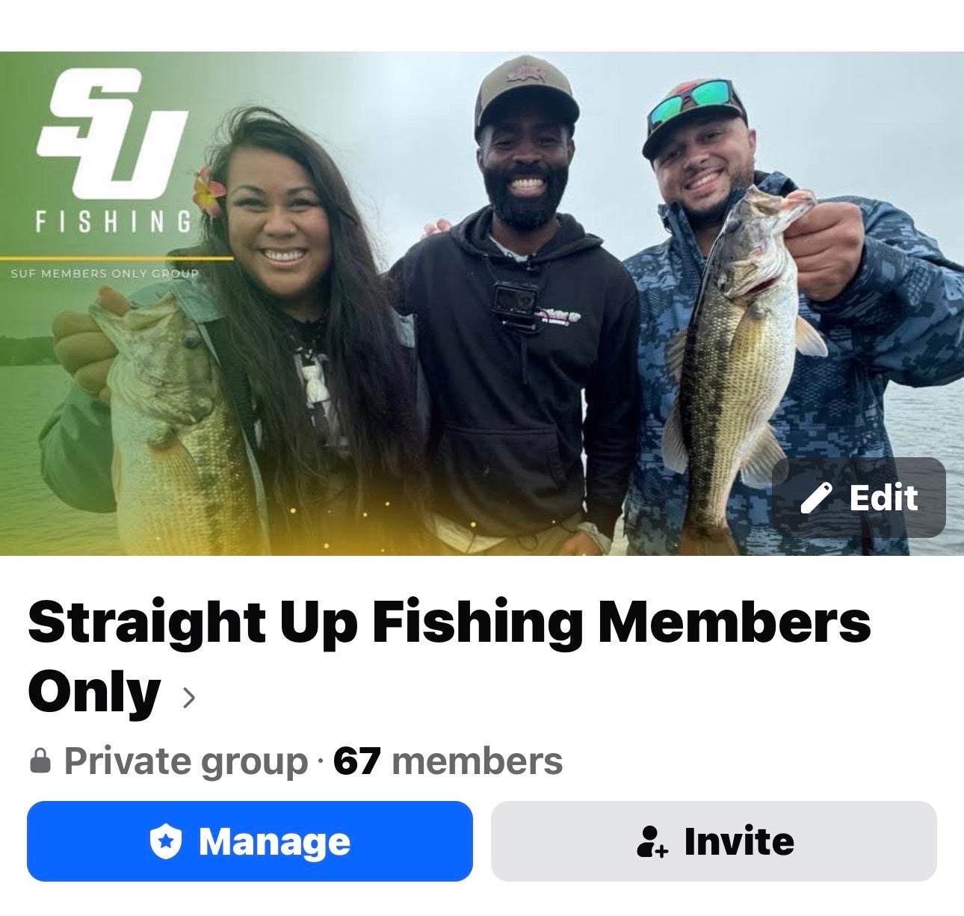The height and width of the screenshot is (916, 964).
Task: Tap the Private group label
Action: coord(186,761)
